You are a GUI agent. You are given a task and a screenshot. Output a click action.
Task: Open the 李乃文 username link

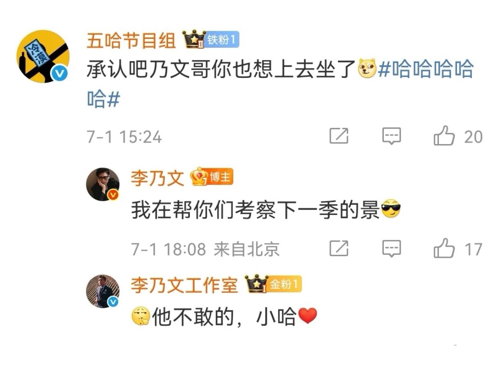tap(157, 178)
